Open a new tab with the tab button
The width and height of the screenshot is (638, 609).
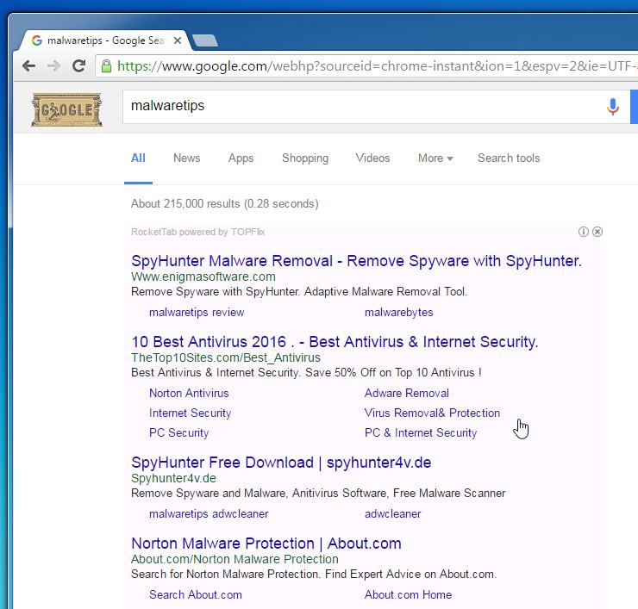205,40
